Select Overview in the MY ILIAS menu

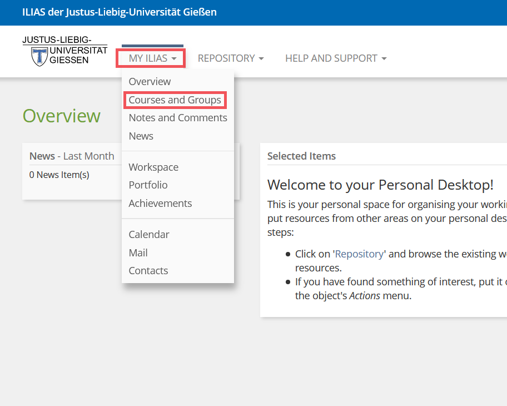(150, 81)
